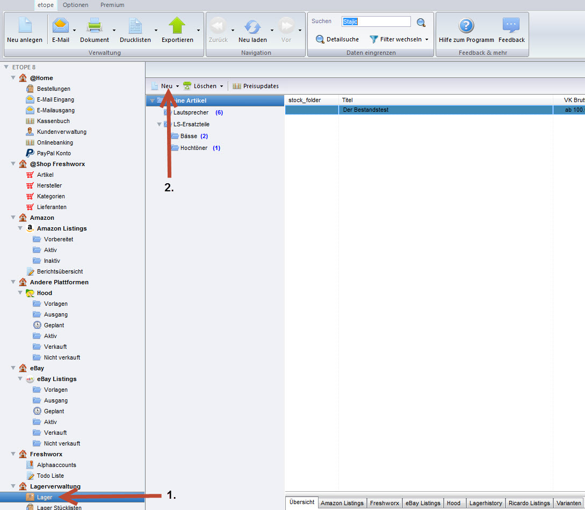Screen dimensions: 585x510
Task: Open the Neu dropdown arrow
Action: [x=177, y=86]
